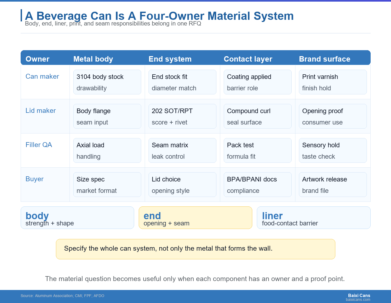Click the 'Lid choice' cell

(182, 185)
